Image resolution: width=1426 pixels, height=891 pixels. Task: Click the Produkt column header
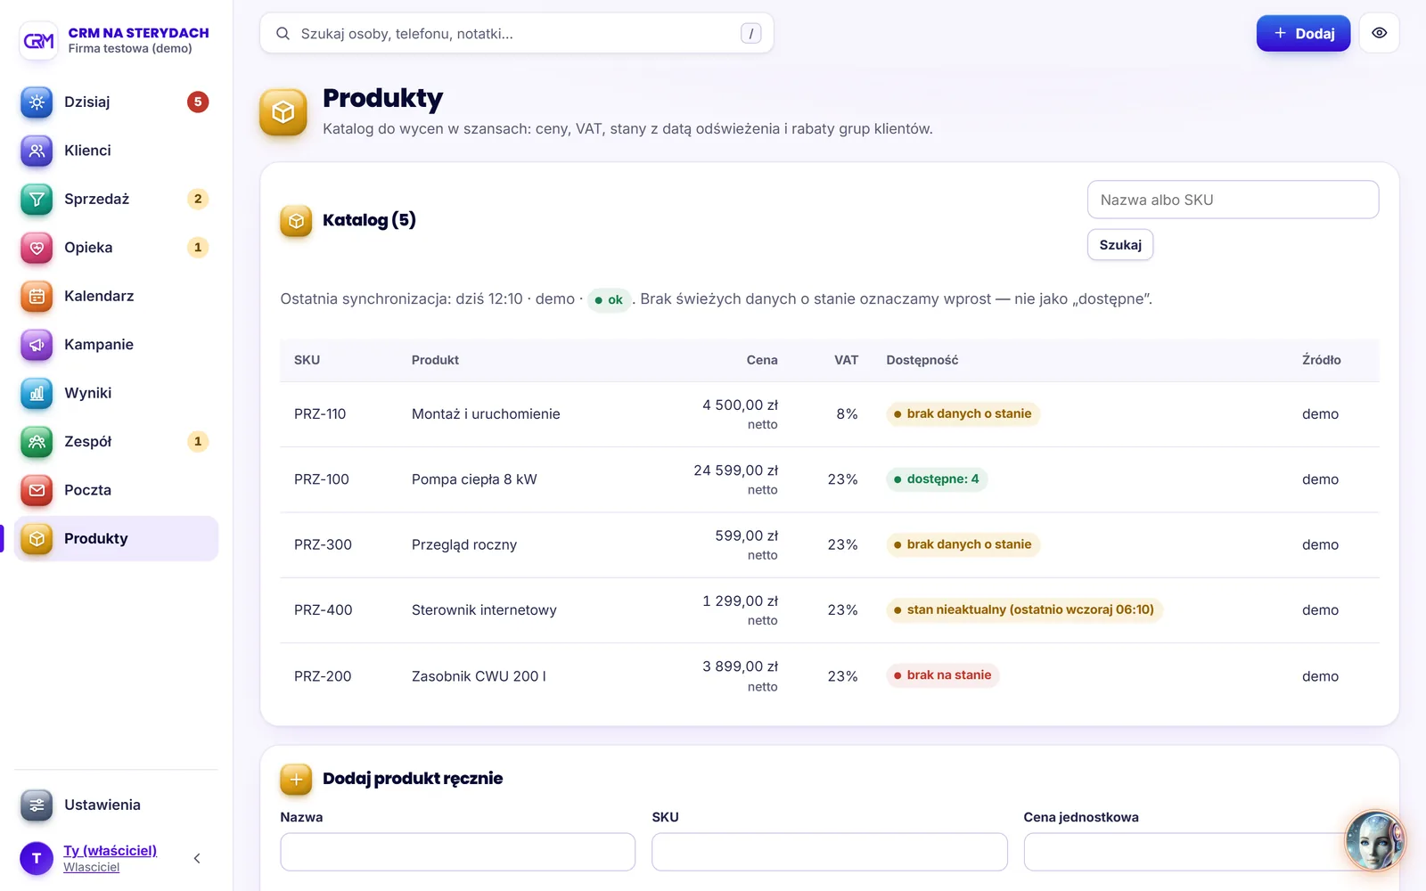click(435, 361)
